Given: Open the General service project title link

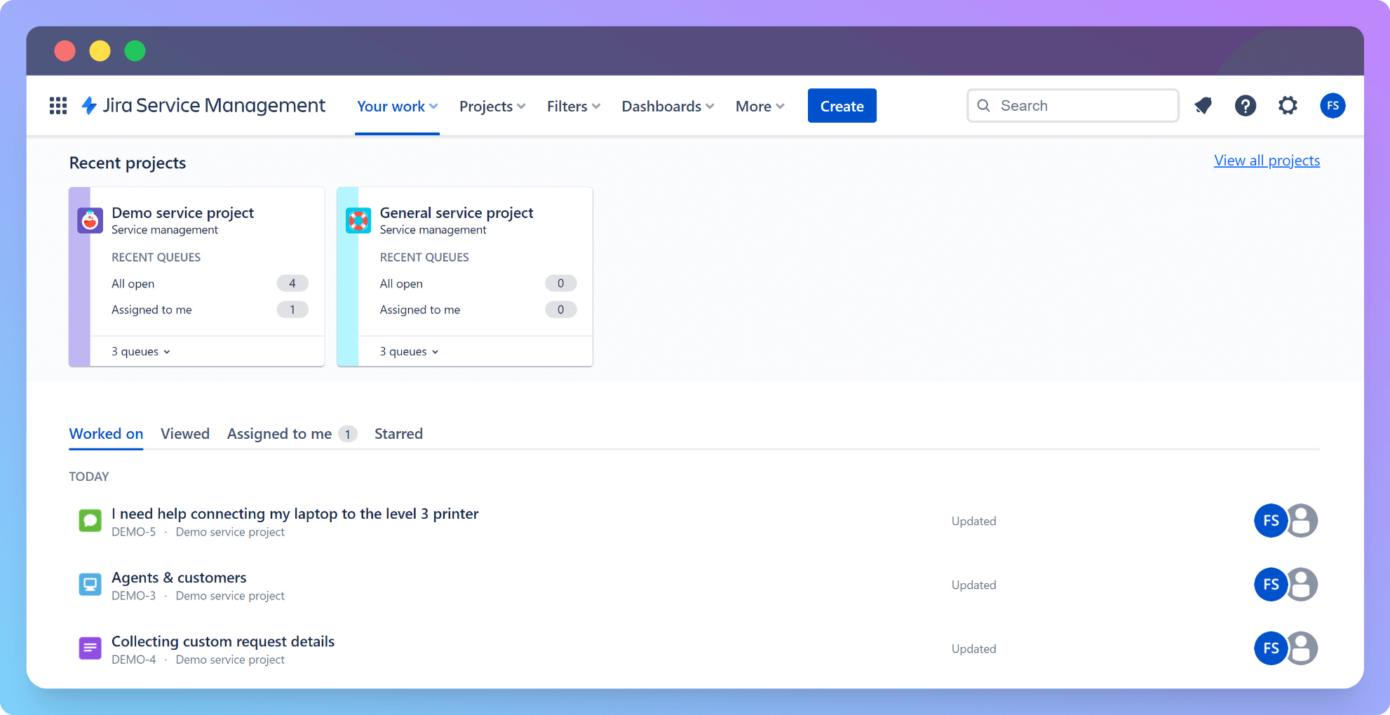Looking at the screenshot, I should coord(457,213).
